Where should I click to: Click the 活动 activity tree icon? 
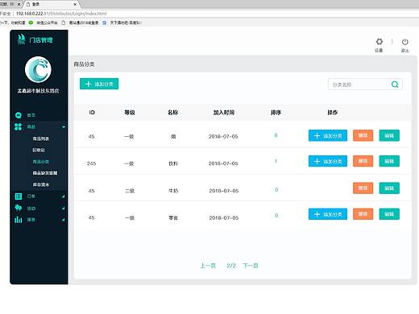click(19, 208)
